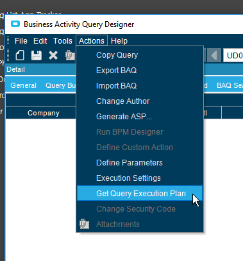
Task: Select Get Query Execution Plan
Action: (x=140, y=193)
